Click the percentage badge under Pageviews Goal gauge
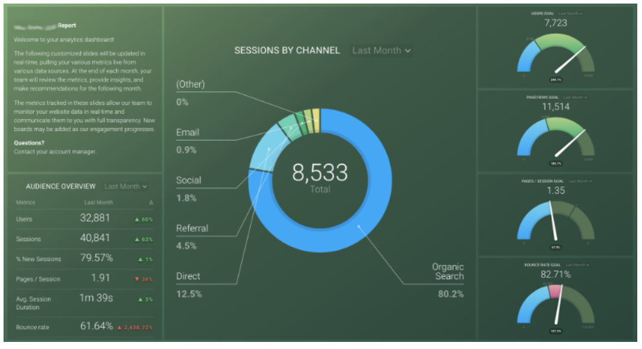 (x=556, y=164)
